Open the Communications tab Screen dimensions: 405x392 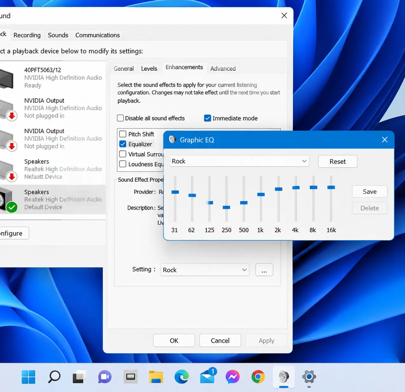(98, 35)
